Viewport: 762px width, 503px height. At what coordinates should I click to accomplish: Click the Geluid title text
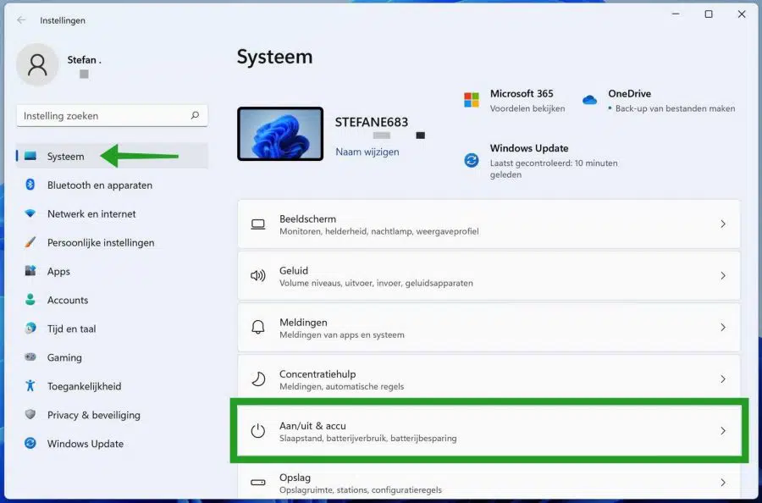pos(294,270)
